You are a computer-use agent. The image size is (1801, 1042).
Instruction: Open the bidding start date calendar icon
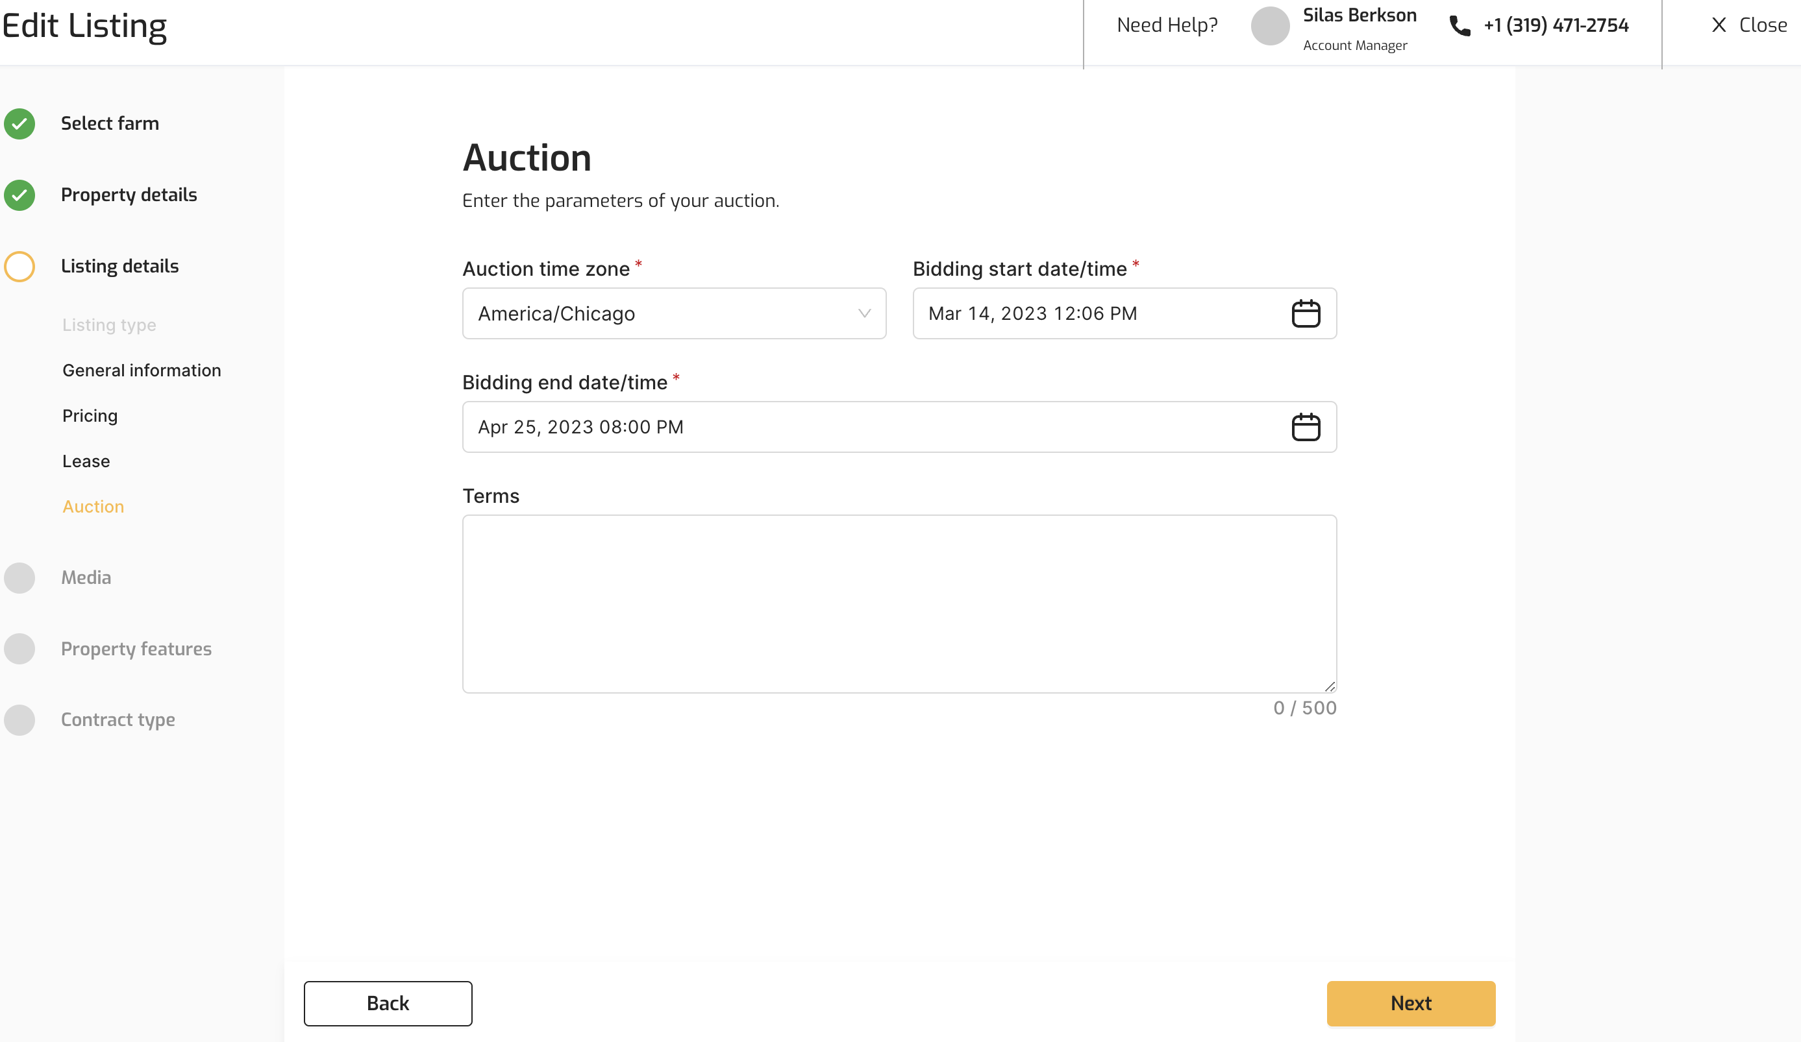tap(1305, 313)
